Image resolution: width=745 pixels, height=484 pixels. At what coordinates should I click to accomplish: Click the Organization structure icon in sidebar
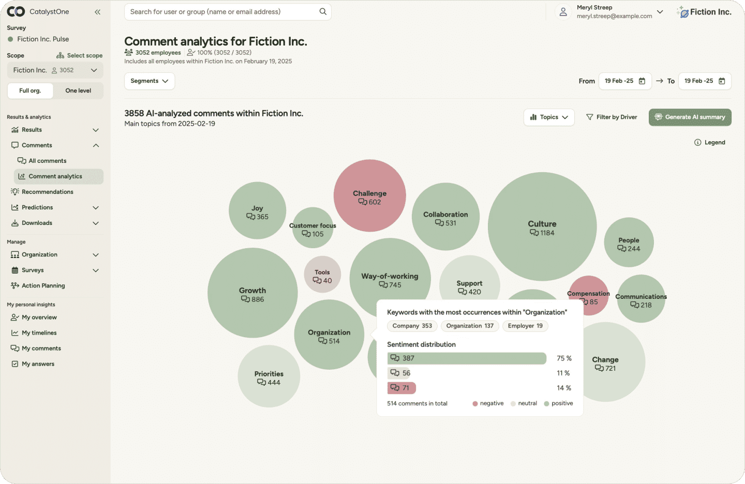tap(15, 255)
